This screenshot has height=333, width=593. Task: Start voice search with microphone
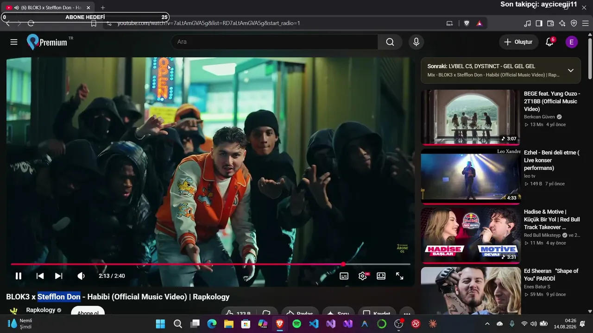pos(416,42)
